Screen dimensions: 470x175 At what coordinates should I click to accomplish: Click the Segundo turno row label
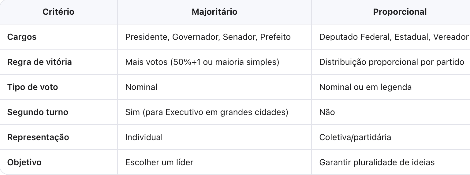38,112
